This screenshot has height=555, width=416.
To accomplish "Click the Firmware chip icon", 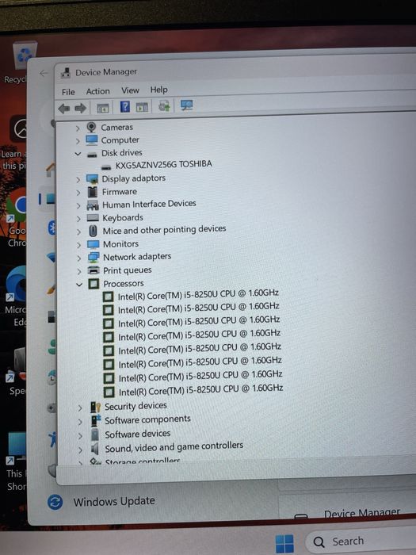I will 93,192.
